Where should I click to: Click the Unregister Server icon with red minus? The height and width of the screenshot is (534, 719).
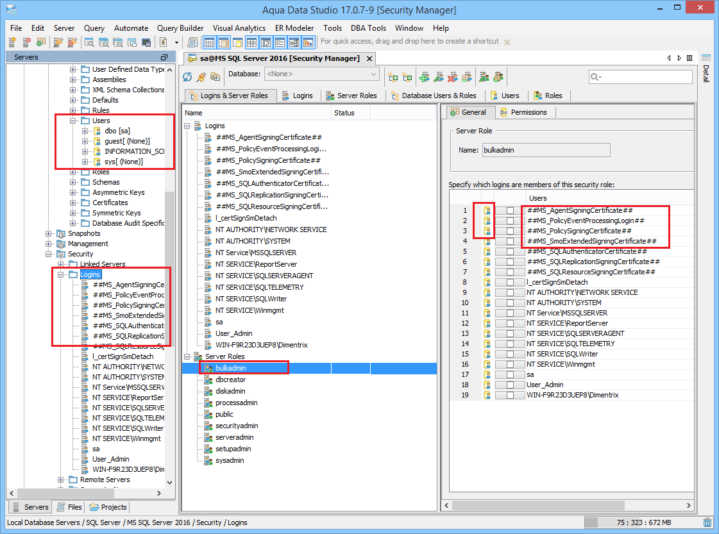(x=26, y=42)
